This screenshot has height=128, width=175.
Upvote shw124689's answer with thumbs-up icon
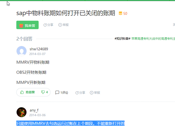pyautogui.click(x=22, y=92)
